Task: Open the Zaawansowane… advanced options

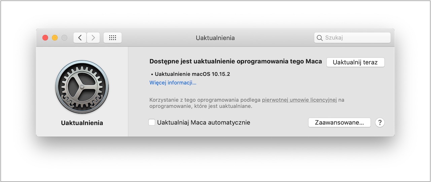Action: [x=339, y=122]
